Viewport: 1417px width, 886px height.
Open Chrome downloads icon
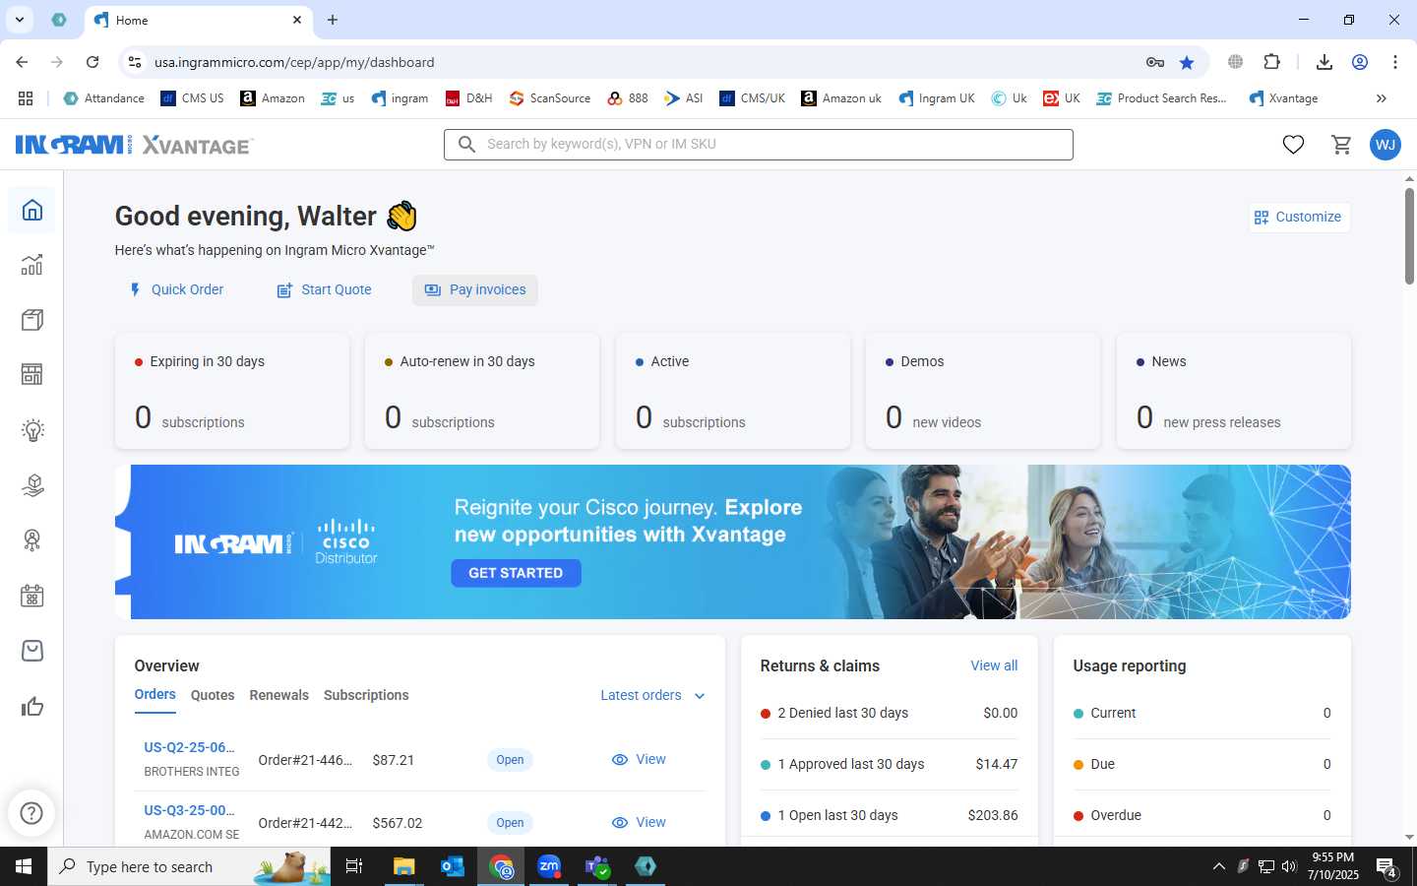(1325, 62)
